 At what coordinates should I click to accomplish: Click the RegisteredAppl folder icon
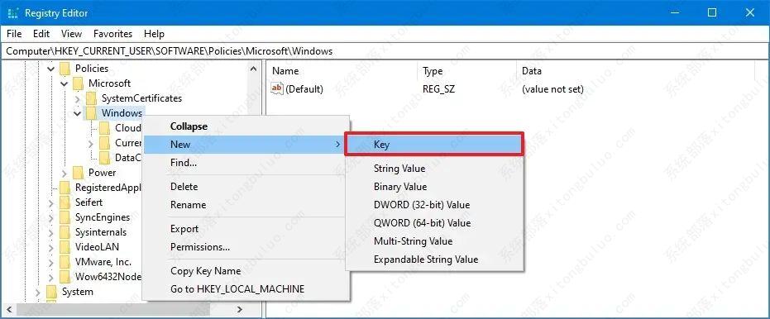[x=65, y=188]
